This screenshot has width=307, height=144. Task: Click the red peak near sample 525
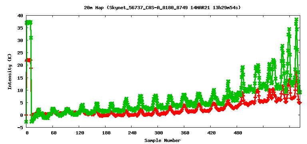tap(257, 90)
